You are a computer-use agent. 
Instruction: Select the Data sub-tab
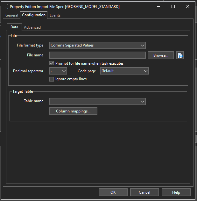(14, 27)
